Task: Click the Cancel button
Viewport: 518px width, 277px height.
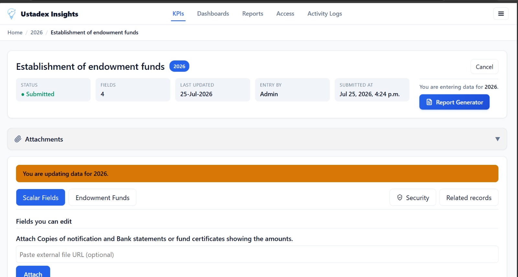Action: [484, 67]
